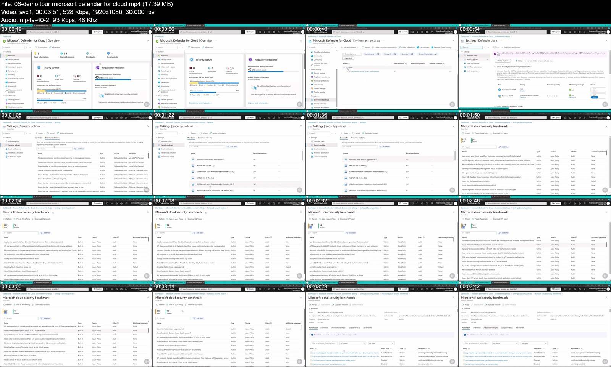
Task: Select the frame stamped 00:01:36
Action: (x=382, y=153)
